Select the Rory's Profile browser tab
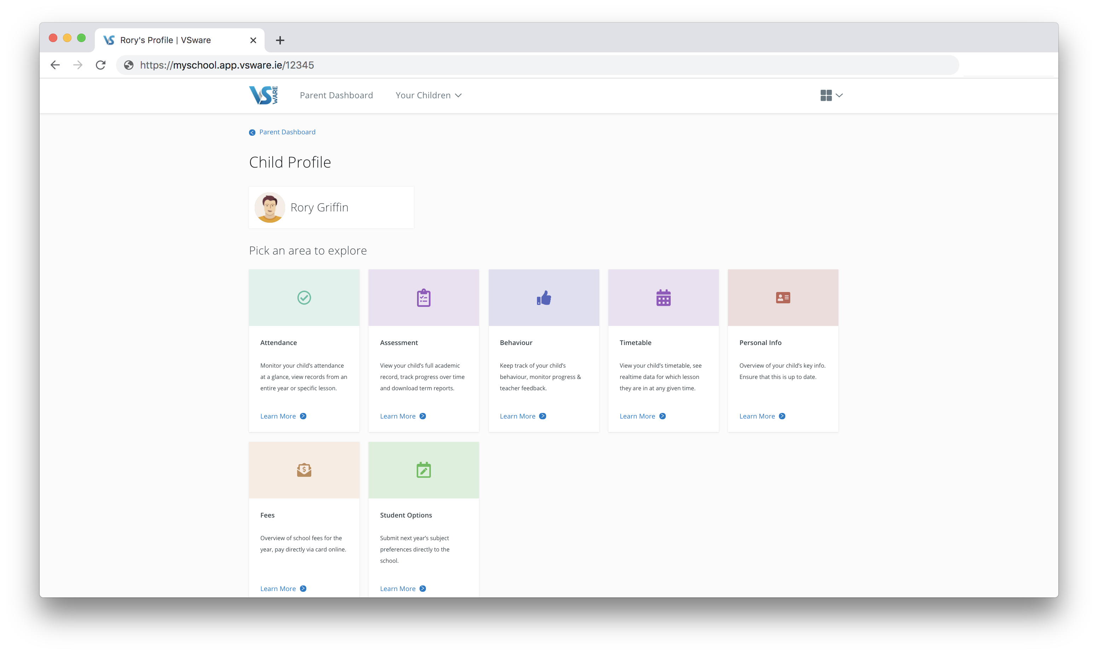The image size is (1098, 654). 165,40
